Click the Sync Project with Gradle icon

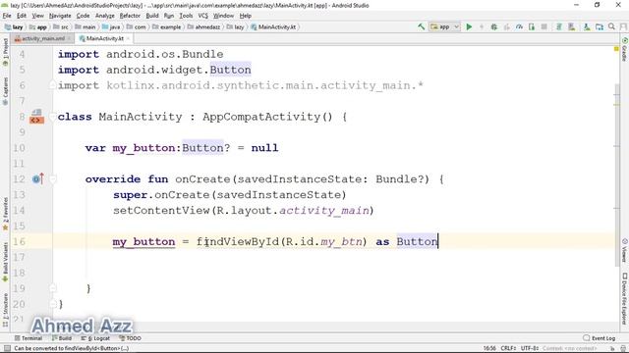pyautogui.click(x=559, y=26)
